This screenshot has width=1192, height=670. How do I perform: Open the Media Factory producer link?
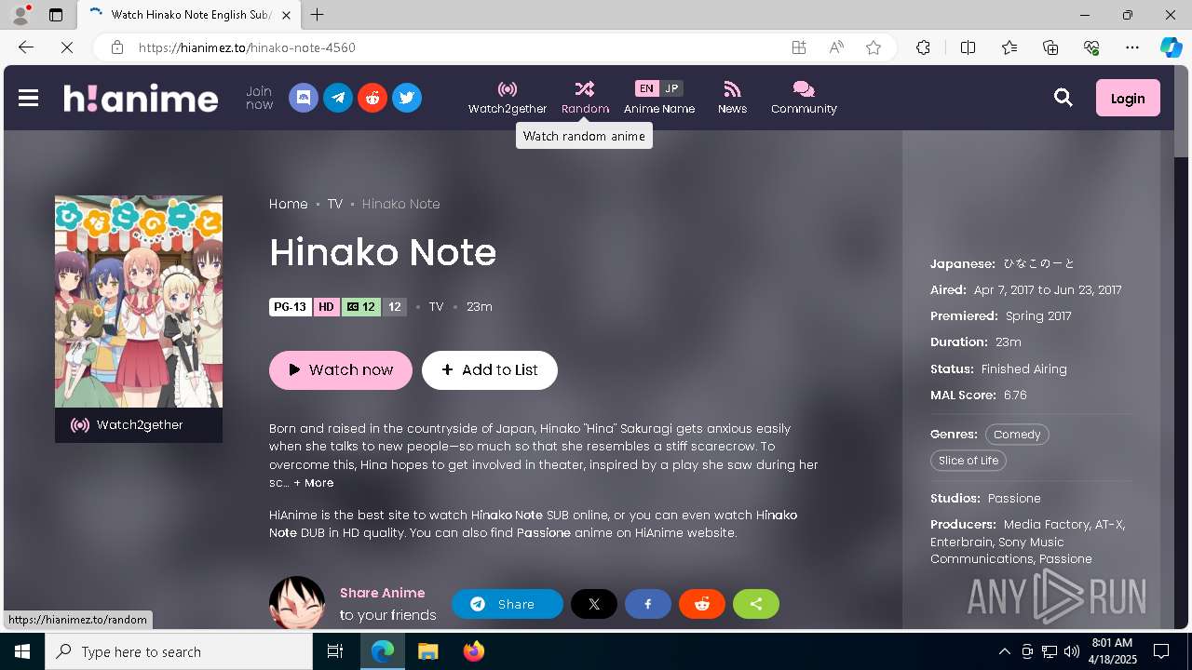pos(1046,525)
